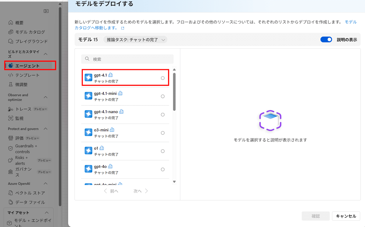Click the モデル 15 count label
Image resolution: width=365 pixels, height=227 pixels.
[x=88, y=40]
